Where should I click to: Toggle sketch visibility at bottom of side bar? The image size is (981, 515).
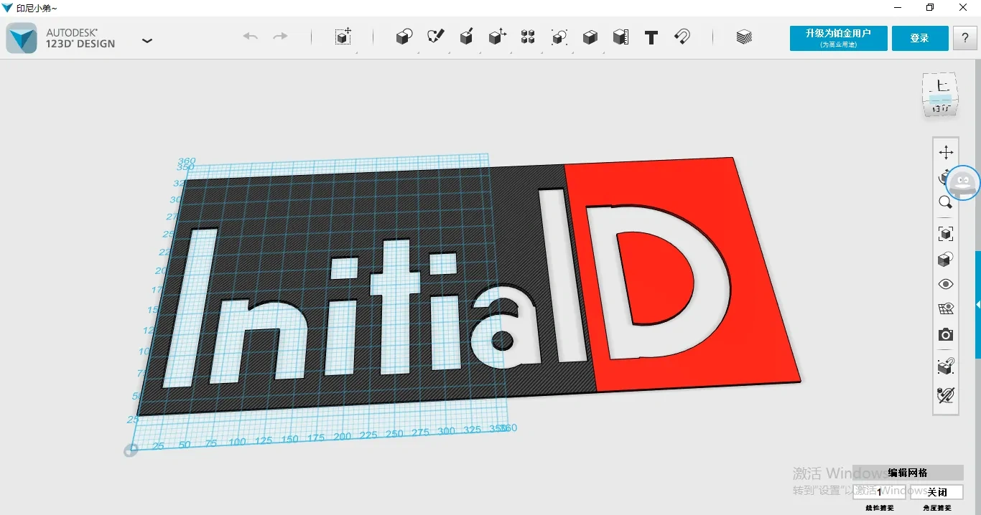[946, 395]
